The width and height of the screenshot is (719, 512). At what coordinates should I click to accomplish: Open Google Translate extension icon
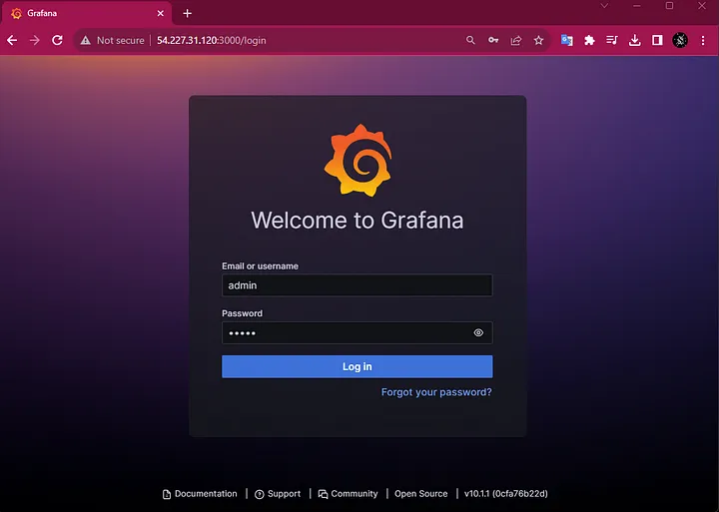[567, 40]
